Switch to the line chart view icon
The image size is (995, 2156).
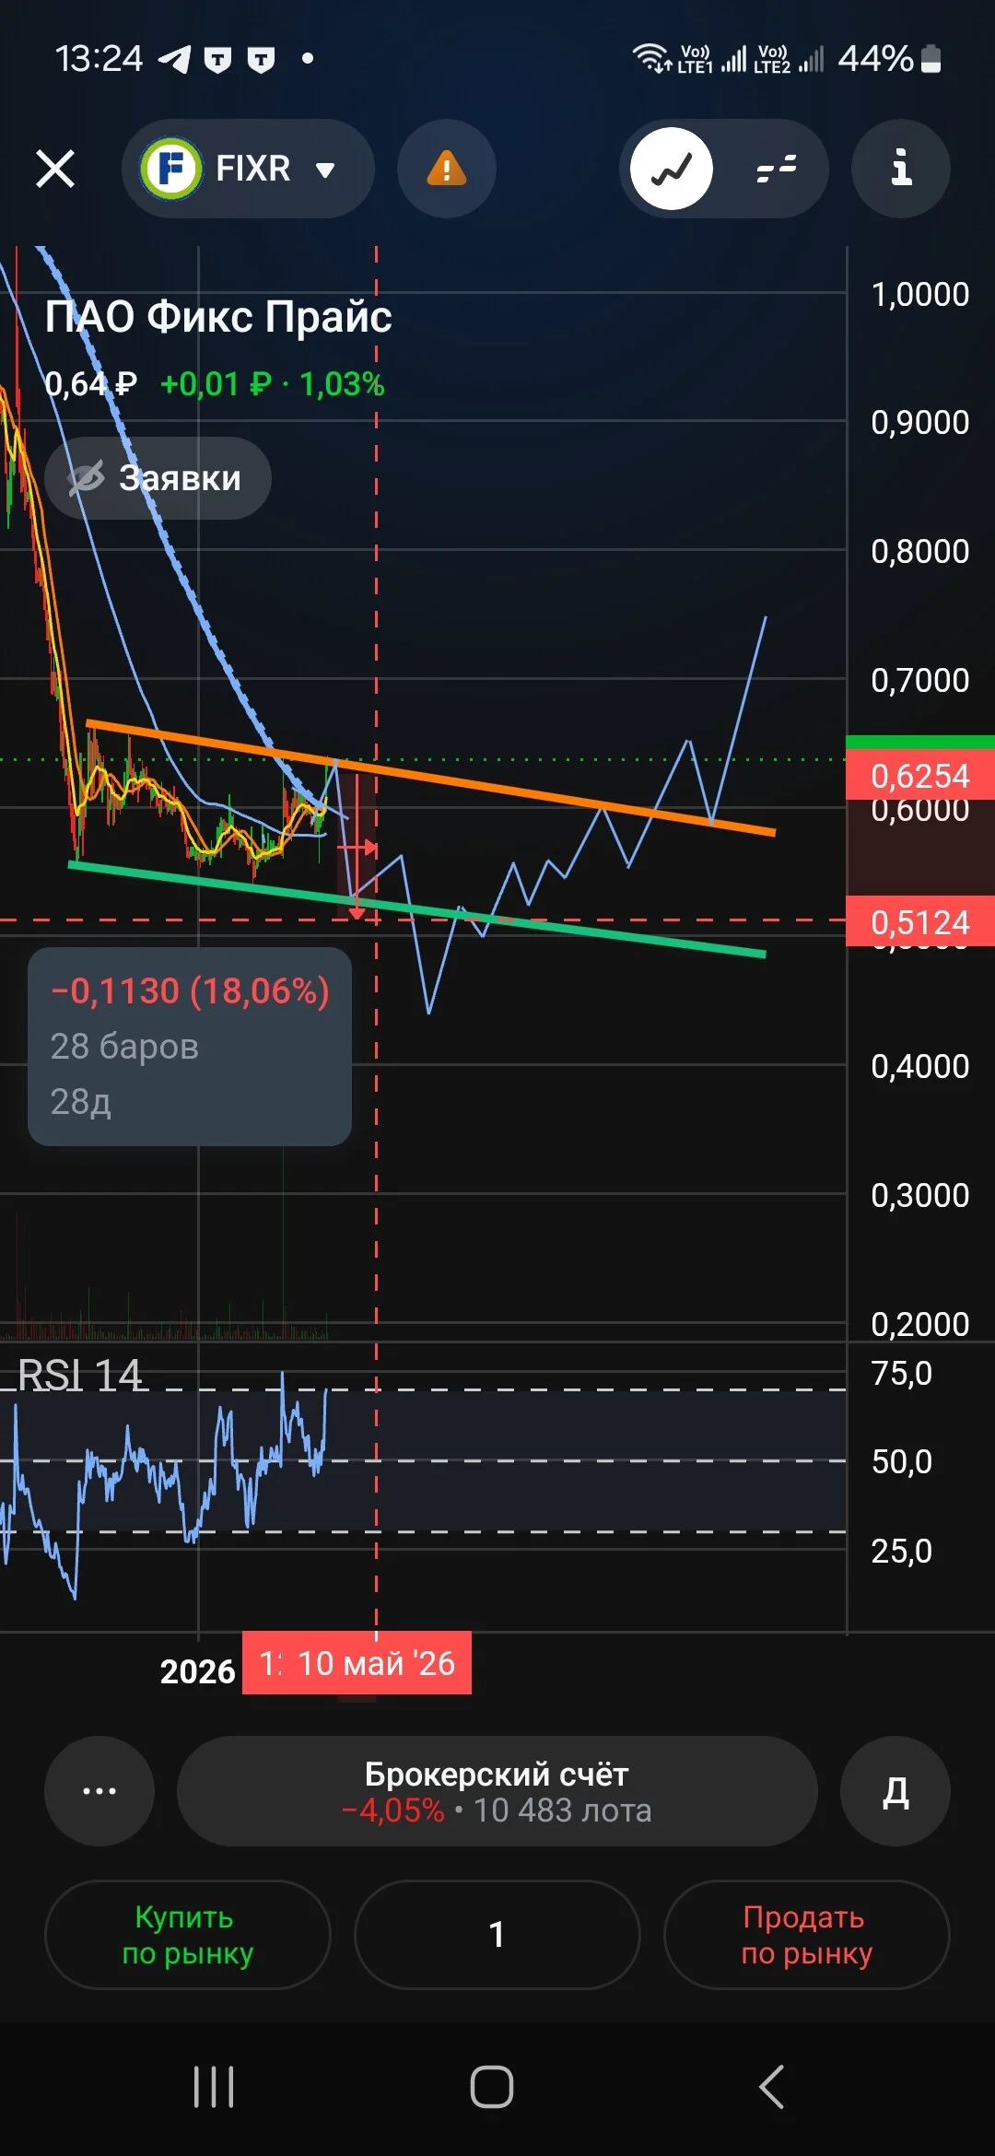[x=672, y=169]
